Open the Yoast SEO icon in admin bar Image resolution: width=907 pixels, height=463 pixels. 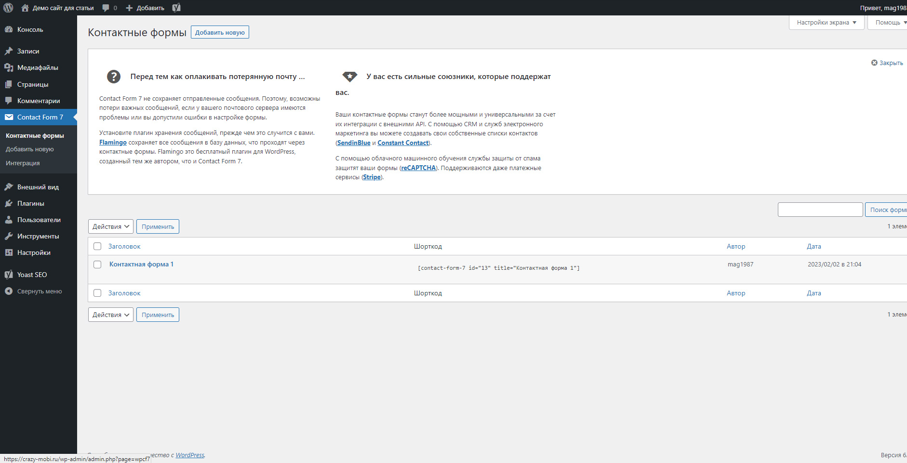(x=176, y=8)
